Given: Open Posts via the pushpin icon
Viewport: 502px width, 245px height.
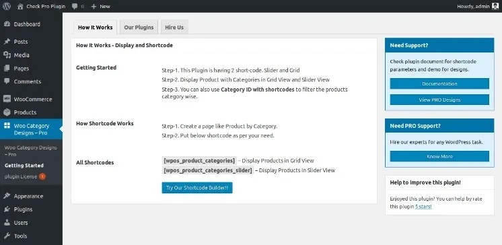Looking at the screenshot, I should [x=7, y=42].
